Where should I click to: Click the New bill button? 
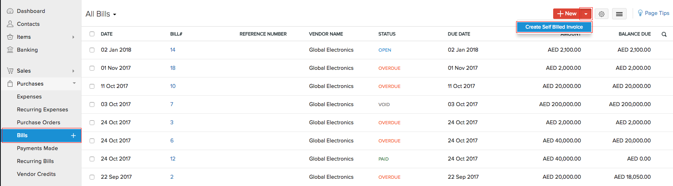point(566,14)
